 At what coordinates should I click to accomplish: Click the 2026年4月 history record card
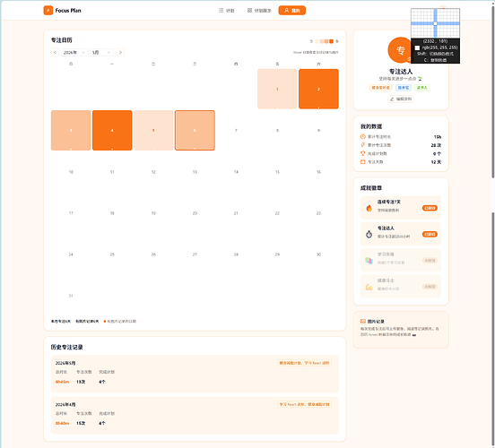(x=195, y=415)
